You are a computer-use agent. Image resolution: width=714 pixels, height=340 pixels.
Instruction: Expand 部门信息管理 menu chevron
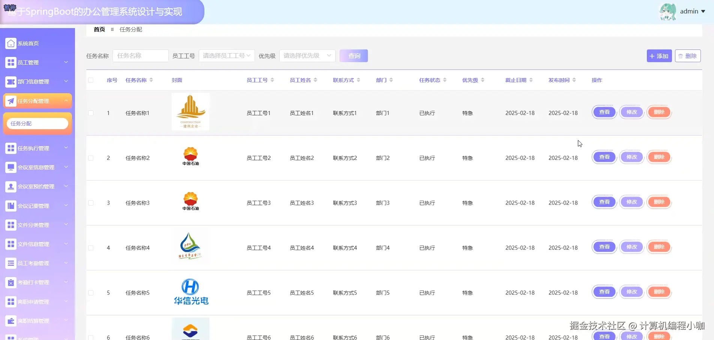66,81
